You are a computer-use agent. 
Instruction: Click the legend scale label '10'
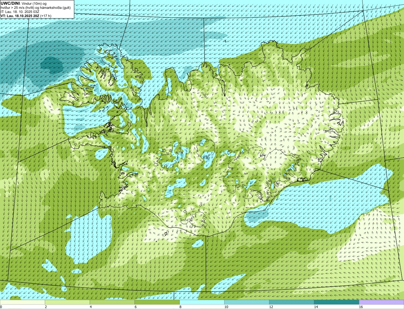click(x=226, y=307)
